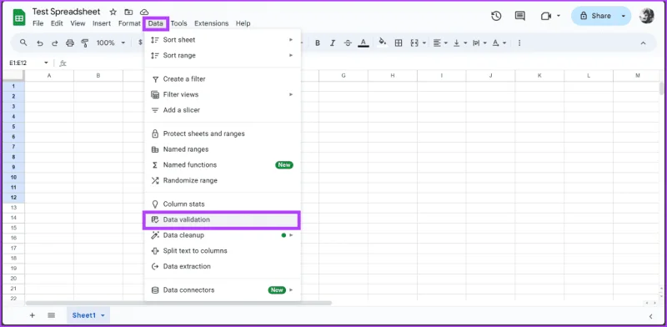667x327 pixels.
Task: Open the Extensions menu
Action: pos(212,23)
